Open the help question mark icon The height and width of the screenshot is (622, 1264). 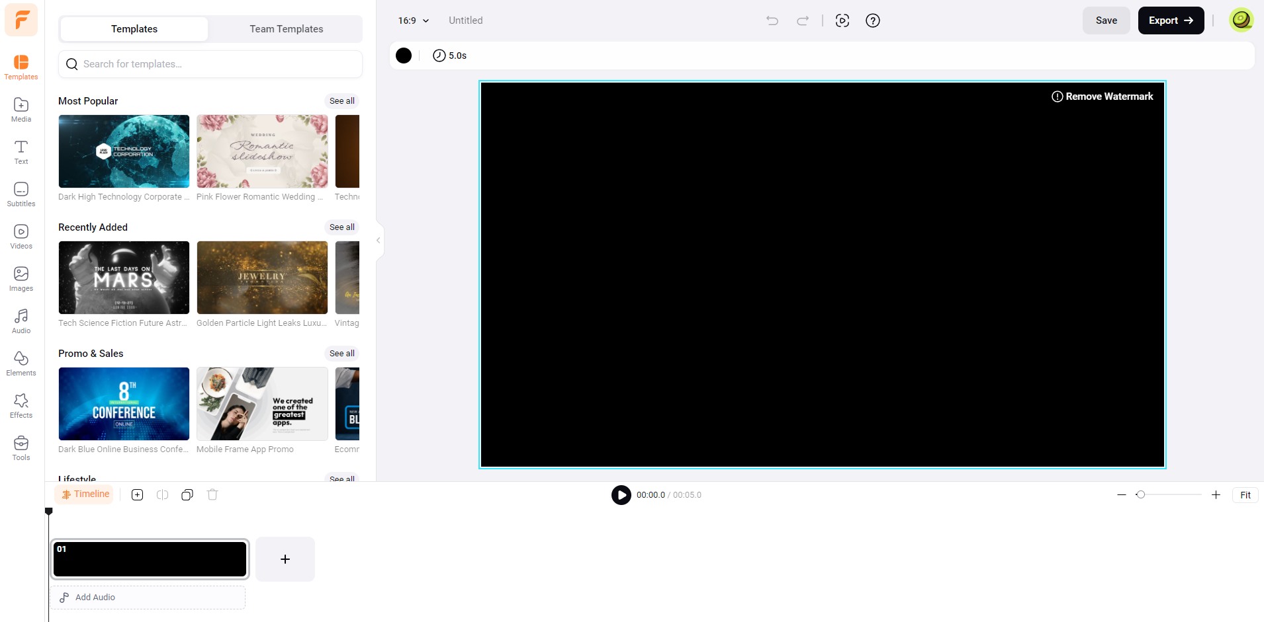[873, 20]
